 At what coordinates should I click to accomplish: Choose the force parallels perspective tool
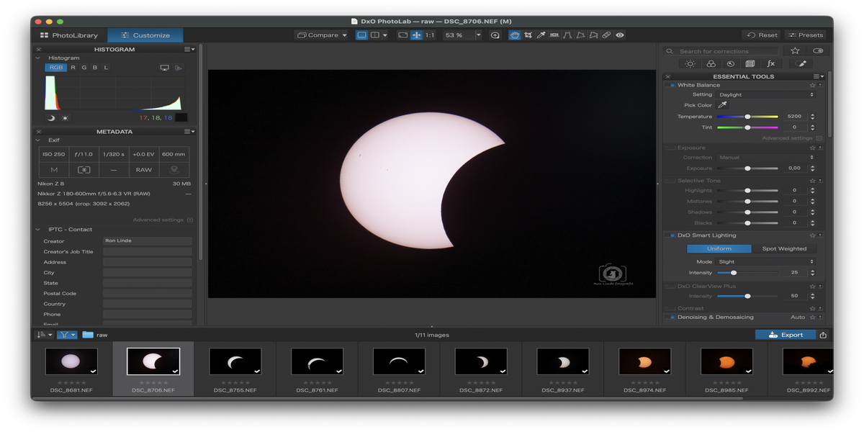point(567,35)
